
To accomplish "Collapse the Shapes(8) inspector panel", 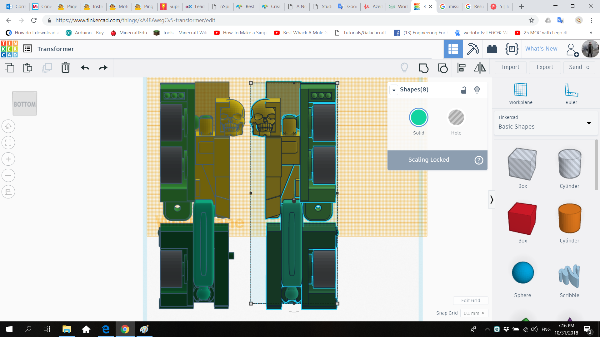I will point(394,90).
